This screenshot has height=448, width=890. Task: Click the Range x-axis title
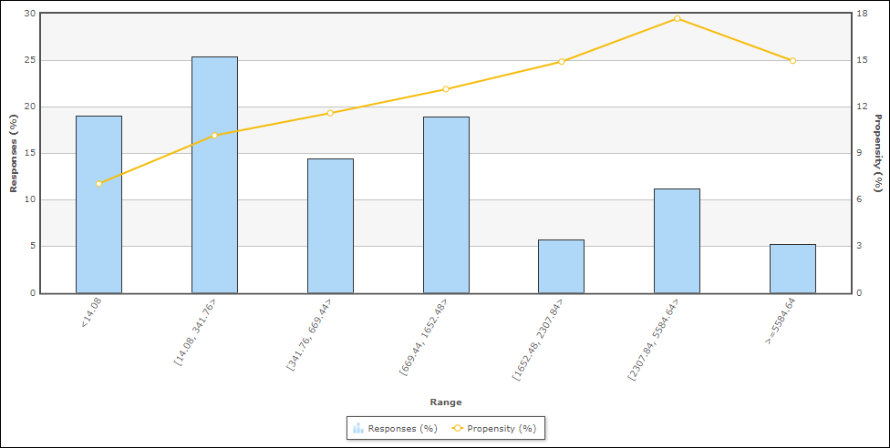tap(446, 402)
